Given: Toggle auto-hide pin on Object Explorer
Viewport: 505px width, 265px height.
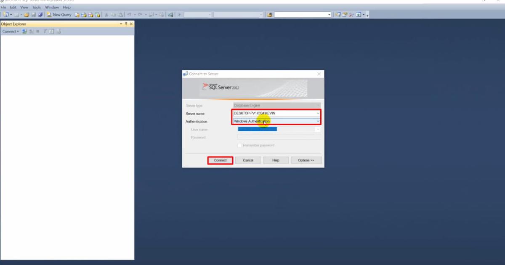Looking at the screenshot, I should point(126,24).
